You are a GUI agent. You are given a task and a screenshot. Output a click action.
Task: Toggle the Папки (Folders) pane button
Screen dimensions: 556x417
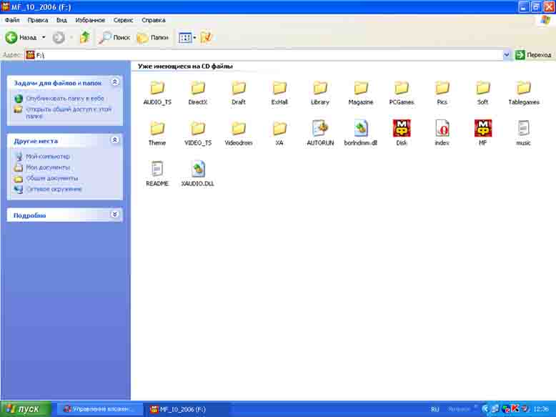click(152, 37)
